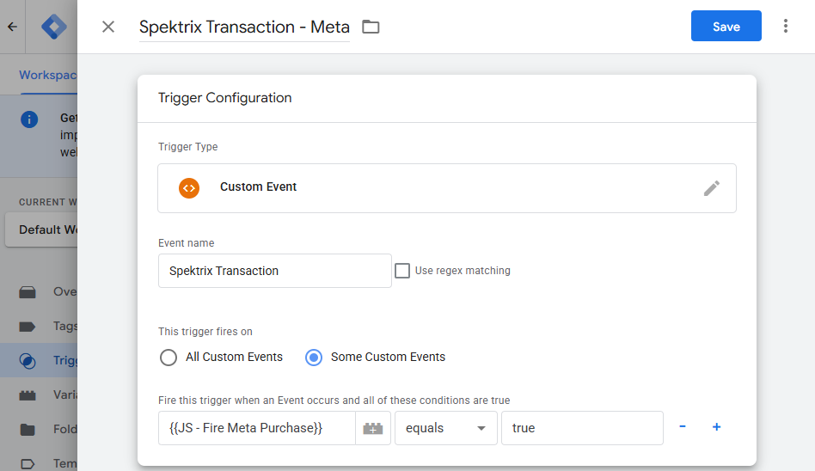This screenshot has height=471, width=815.
Task: Click the condition value field containing true
Action: 581,428
